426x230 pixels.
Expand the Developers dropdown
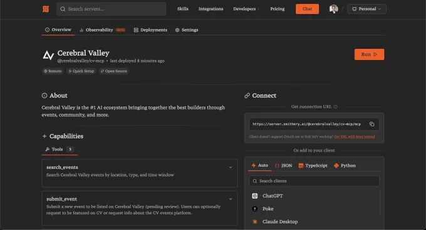pyautogui.click(x=246, y=9)
